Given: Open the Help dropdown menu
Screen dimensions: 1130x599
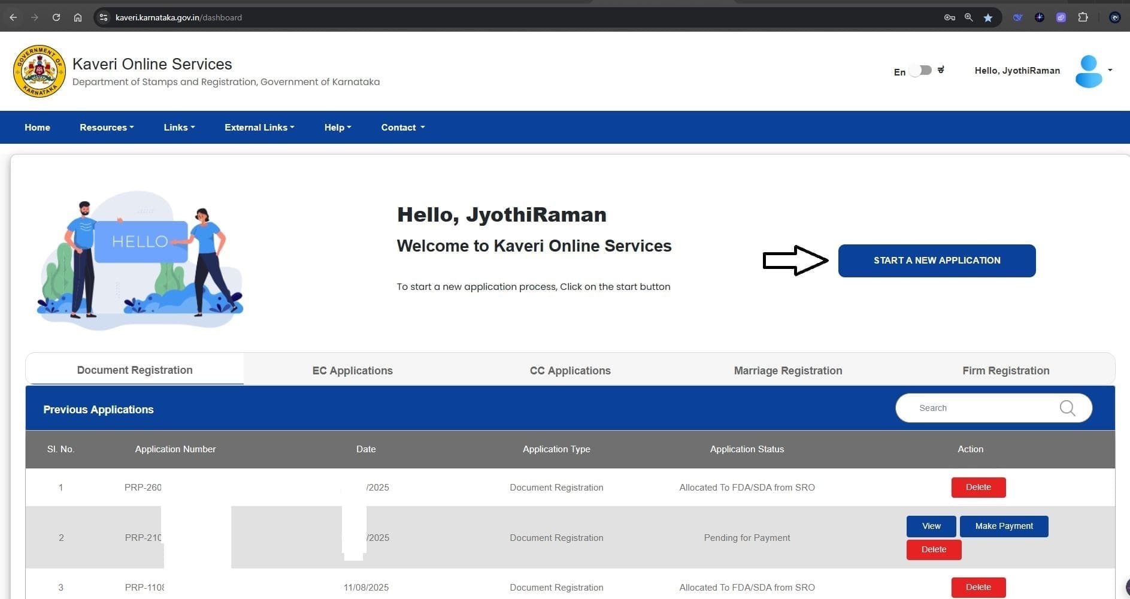Looking at the screenshot, I should (338, 128).
